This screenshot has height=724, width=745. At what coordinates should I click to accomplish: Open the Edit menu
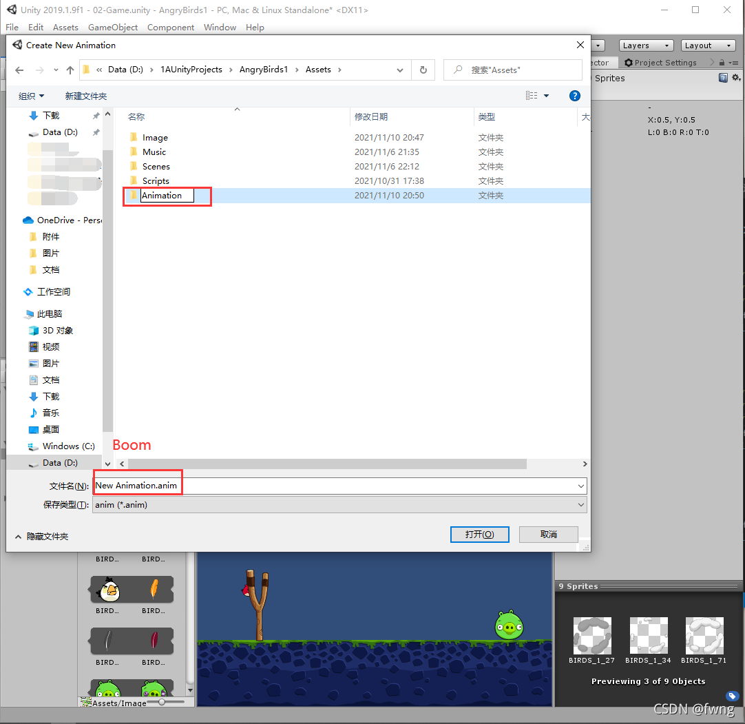[x=36, y=28]
